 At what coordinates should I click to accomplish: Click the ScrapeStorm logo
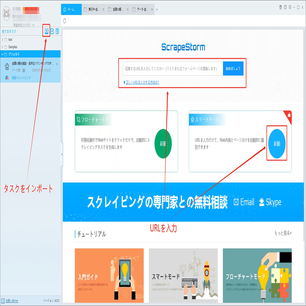pos(183,47)
